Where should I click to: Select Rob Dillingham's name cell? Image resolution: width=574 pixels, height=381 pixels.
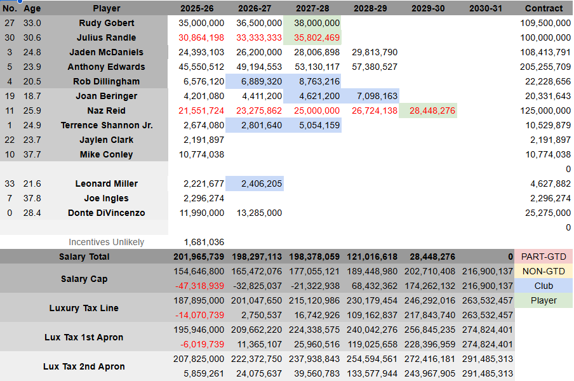coord(107,81)
